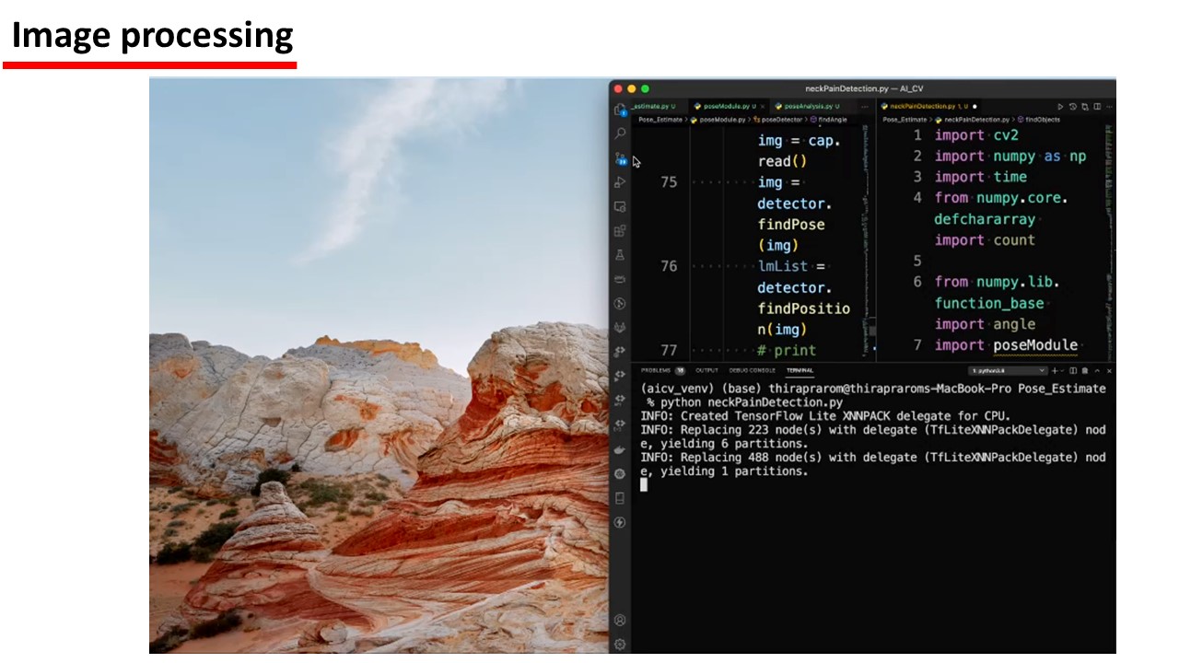Image resolution: width=1179 pixels, height=663 pixels.
Task: Maximize the terminal panel with chevron up
Action: coord(1097,370)
